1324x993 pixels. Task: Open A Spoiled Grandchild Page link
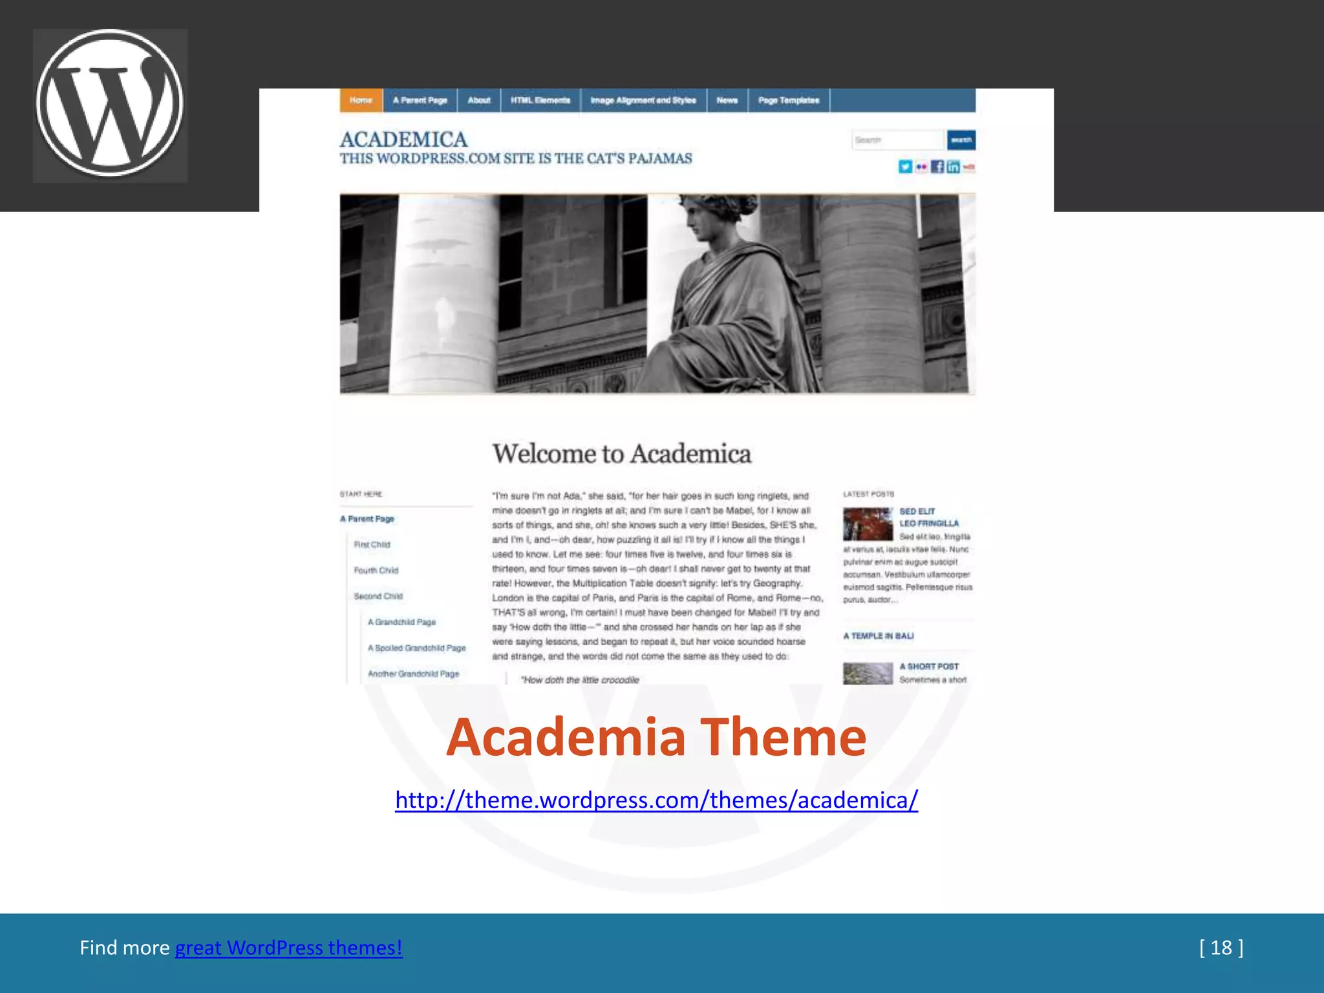coord(417,648)
